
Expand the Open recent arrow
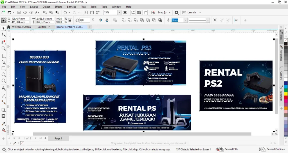coord(13,12)
